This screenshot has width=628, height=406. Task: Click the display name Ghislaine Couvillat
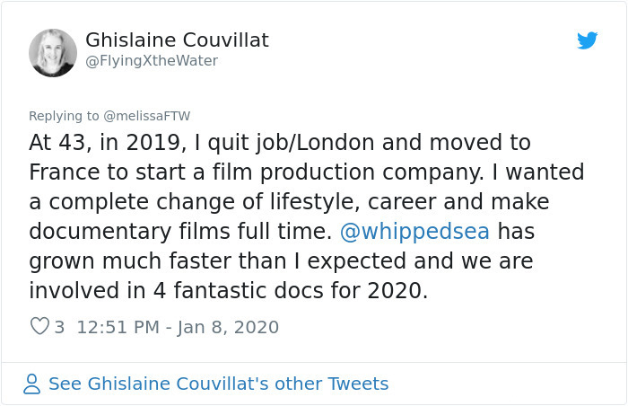(x=177, y=40)
